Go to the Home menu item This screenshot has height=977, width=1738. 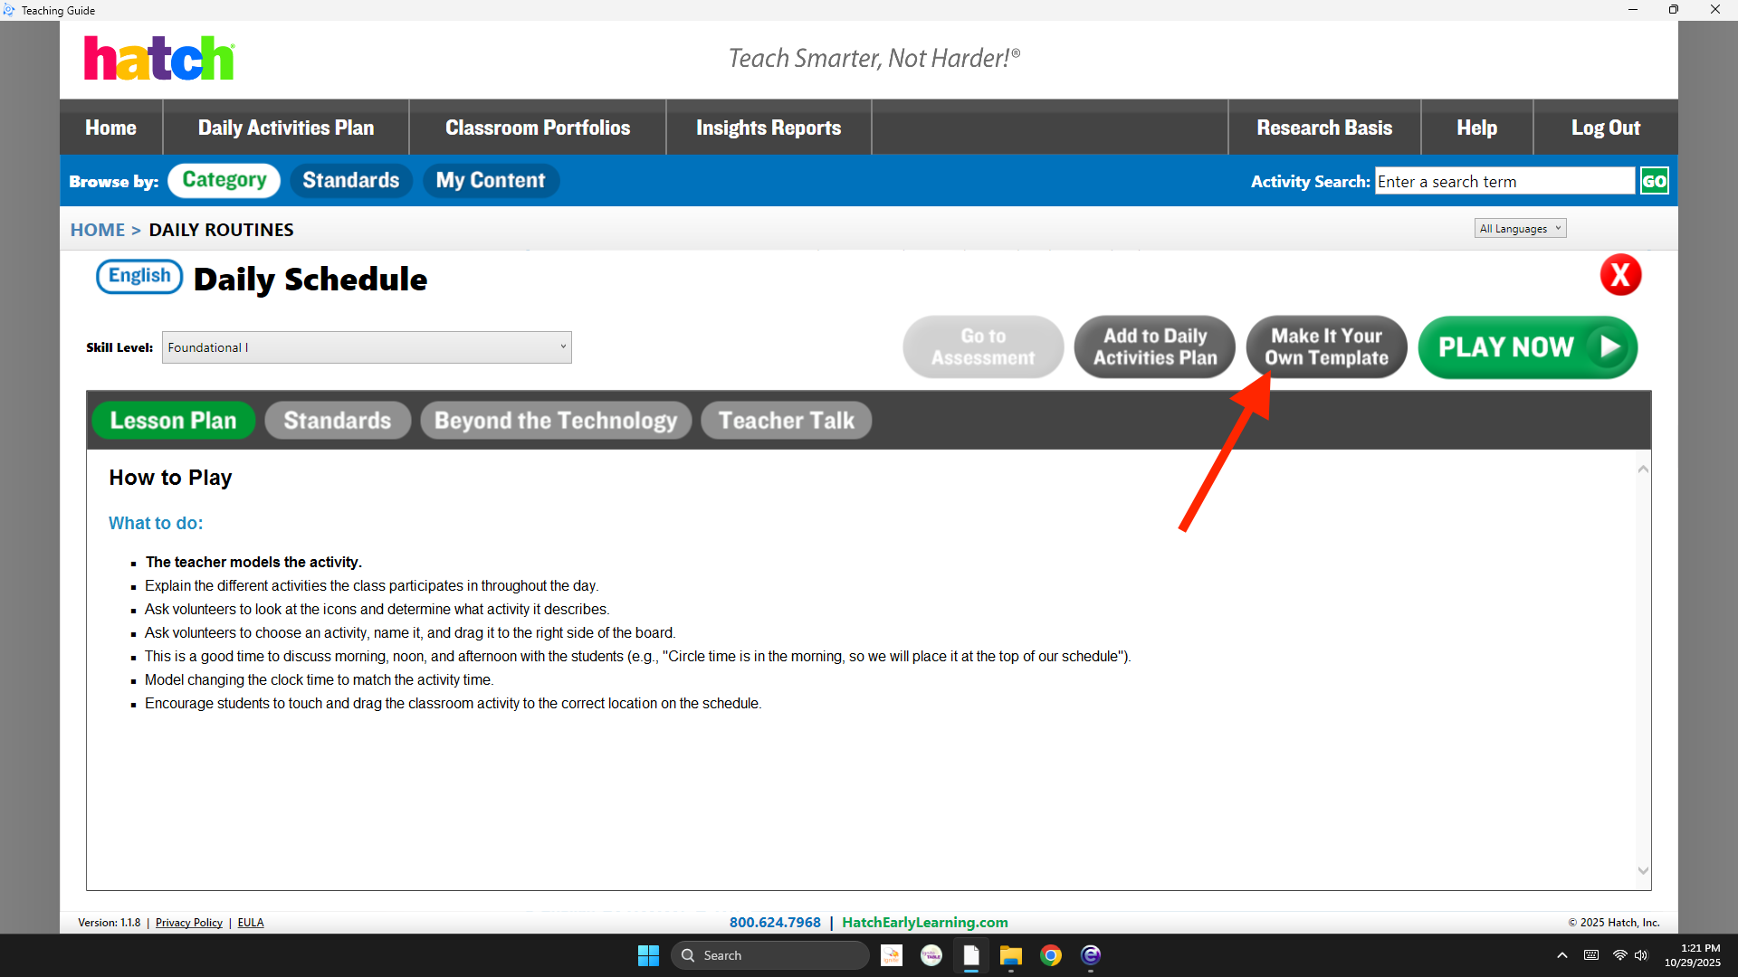[x=111, y=128]
